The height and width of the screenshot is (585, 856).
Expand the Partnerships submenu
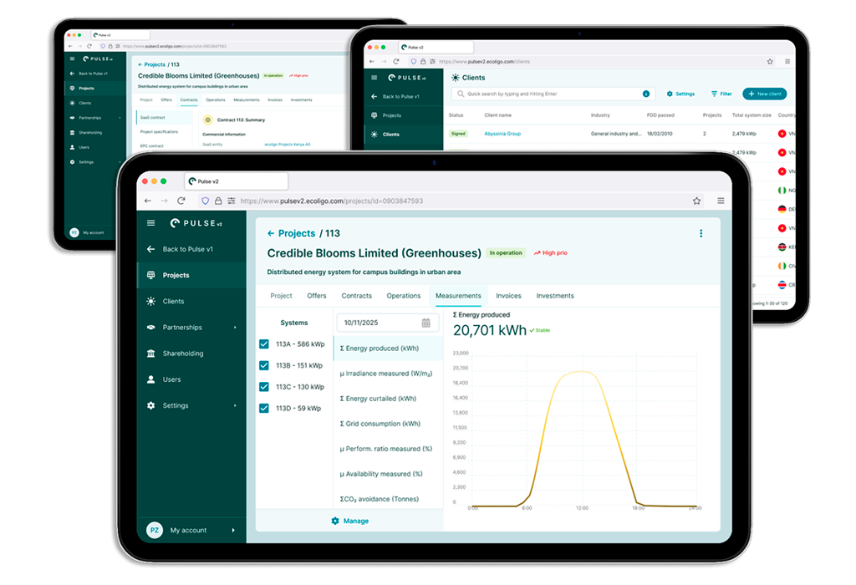235,328
